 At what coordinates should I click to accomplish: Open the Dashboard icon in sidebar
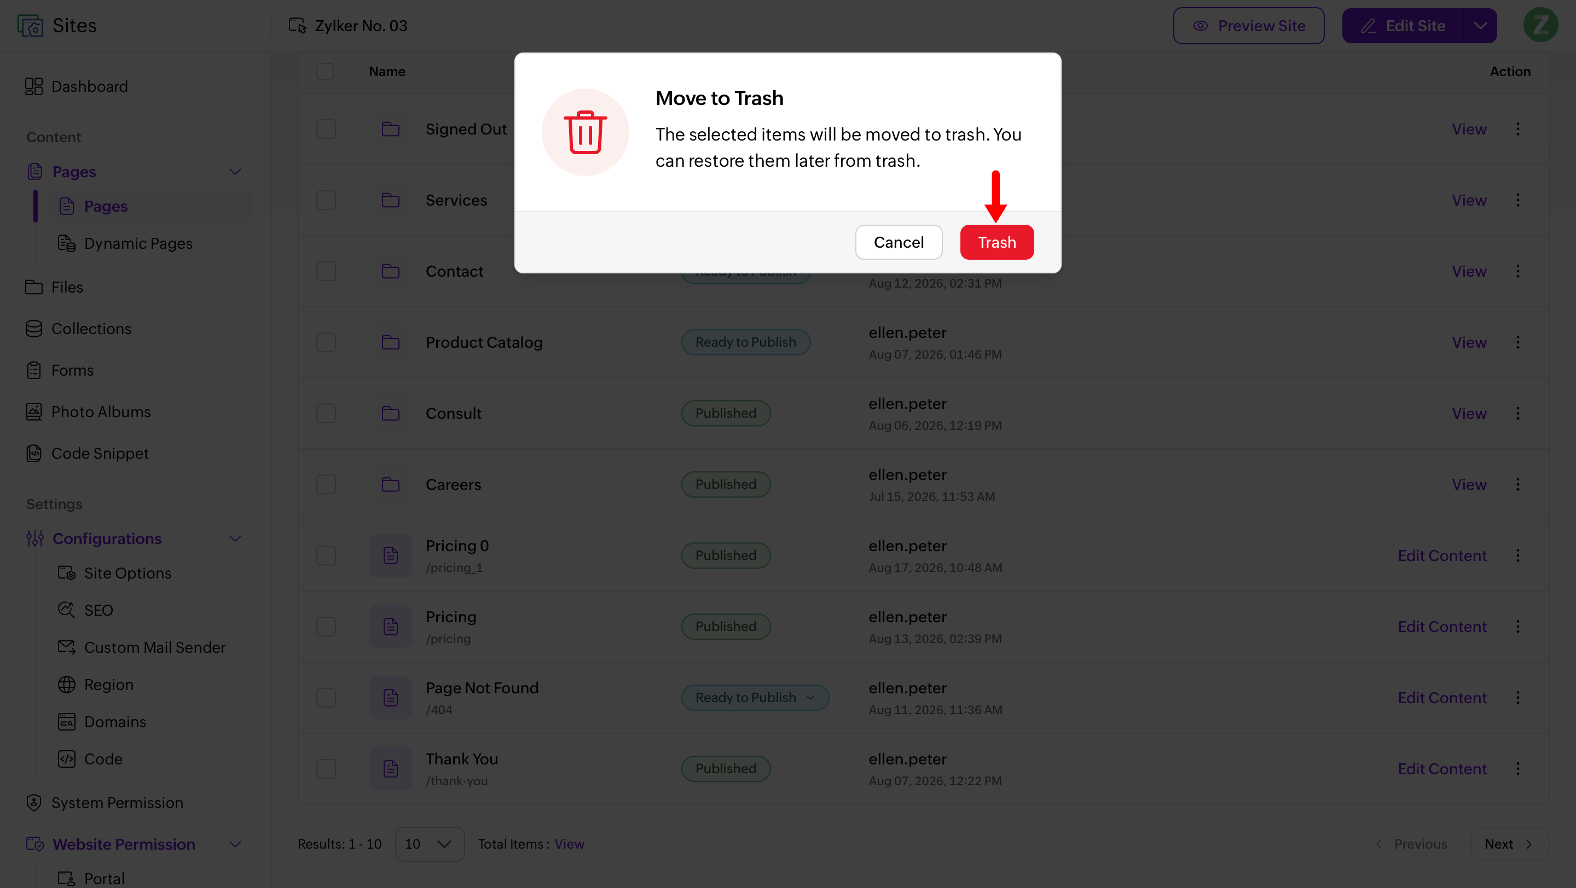tap(33, 87)
